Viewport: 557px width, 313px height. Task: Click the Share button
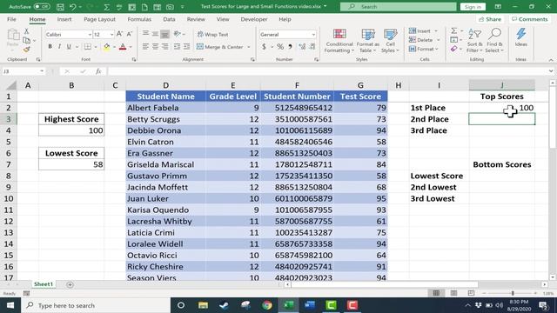click(490, 19)
